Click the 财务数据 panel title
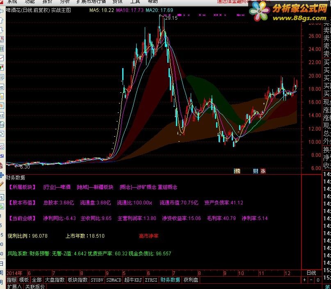The height and width of the screenshot is (289, 331). click(16, 177)
